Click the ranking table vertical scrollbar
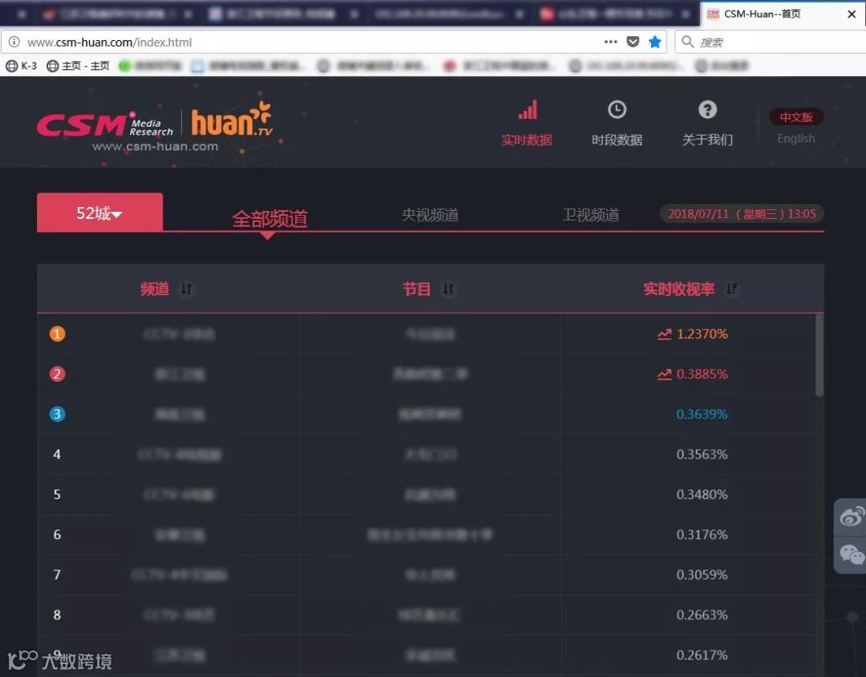This screenshot has height=677, width=866. tap(819, 355)
